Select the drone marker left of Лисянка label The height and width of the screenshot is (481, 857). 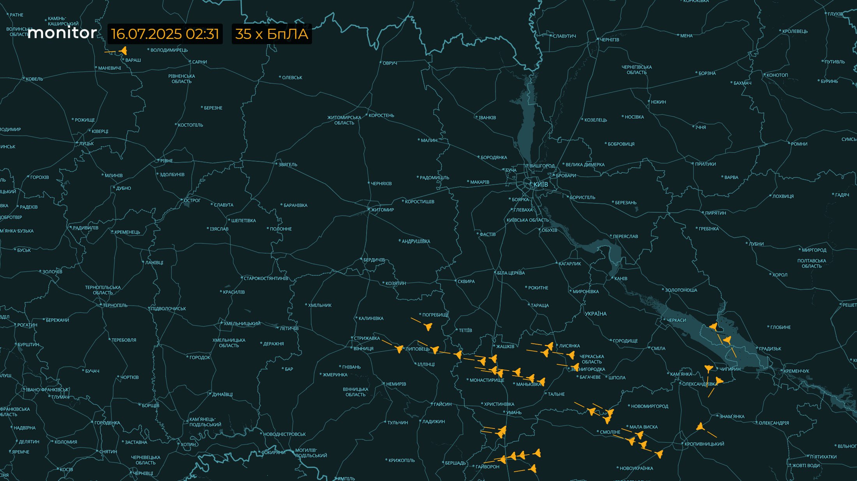point(550,345)
